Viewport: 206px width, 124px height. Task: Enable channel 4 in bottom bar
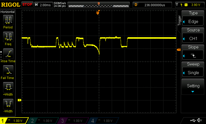coord(104,121)
